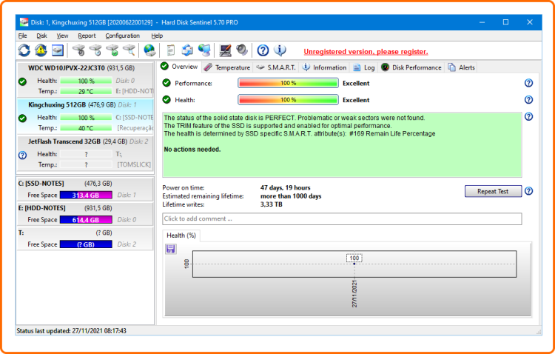Click the blue question mark Help toolbar icon

(x=263, y=50)
